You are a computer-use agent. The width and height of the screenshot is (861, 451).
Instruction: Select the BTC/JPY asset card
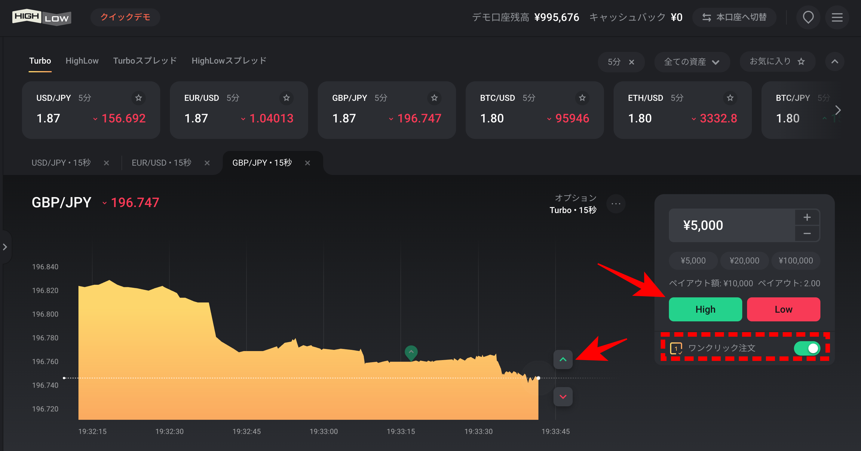[x=802, y=110]
